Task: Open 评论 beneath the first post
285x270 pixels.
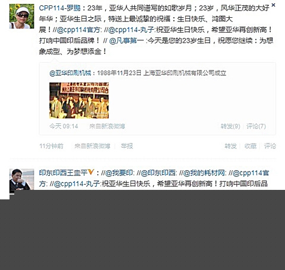Action: point(270,146)
